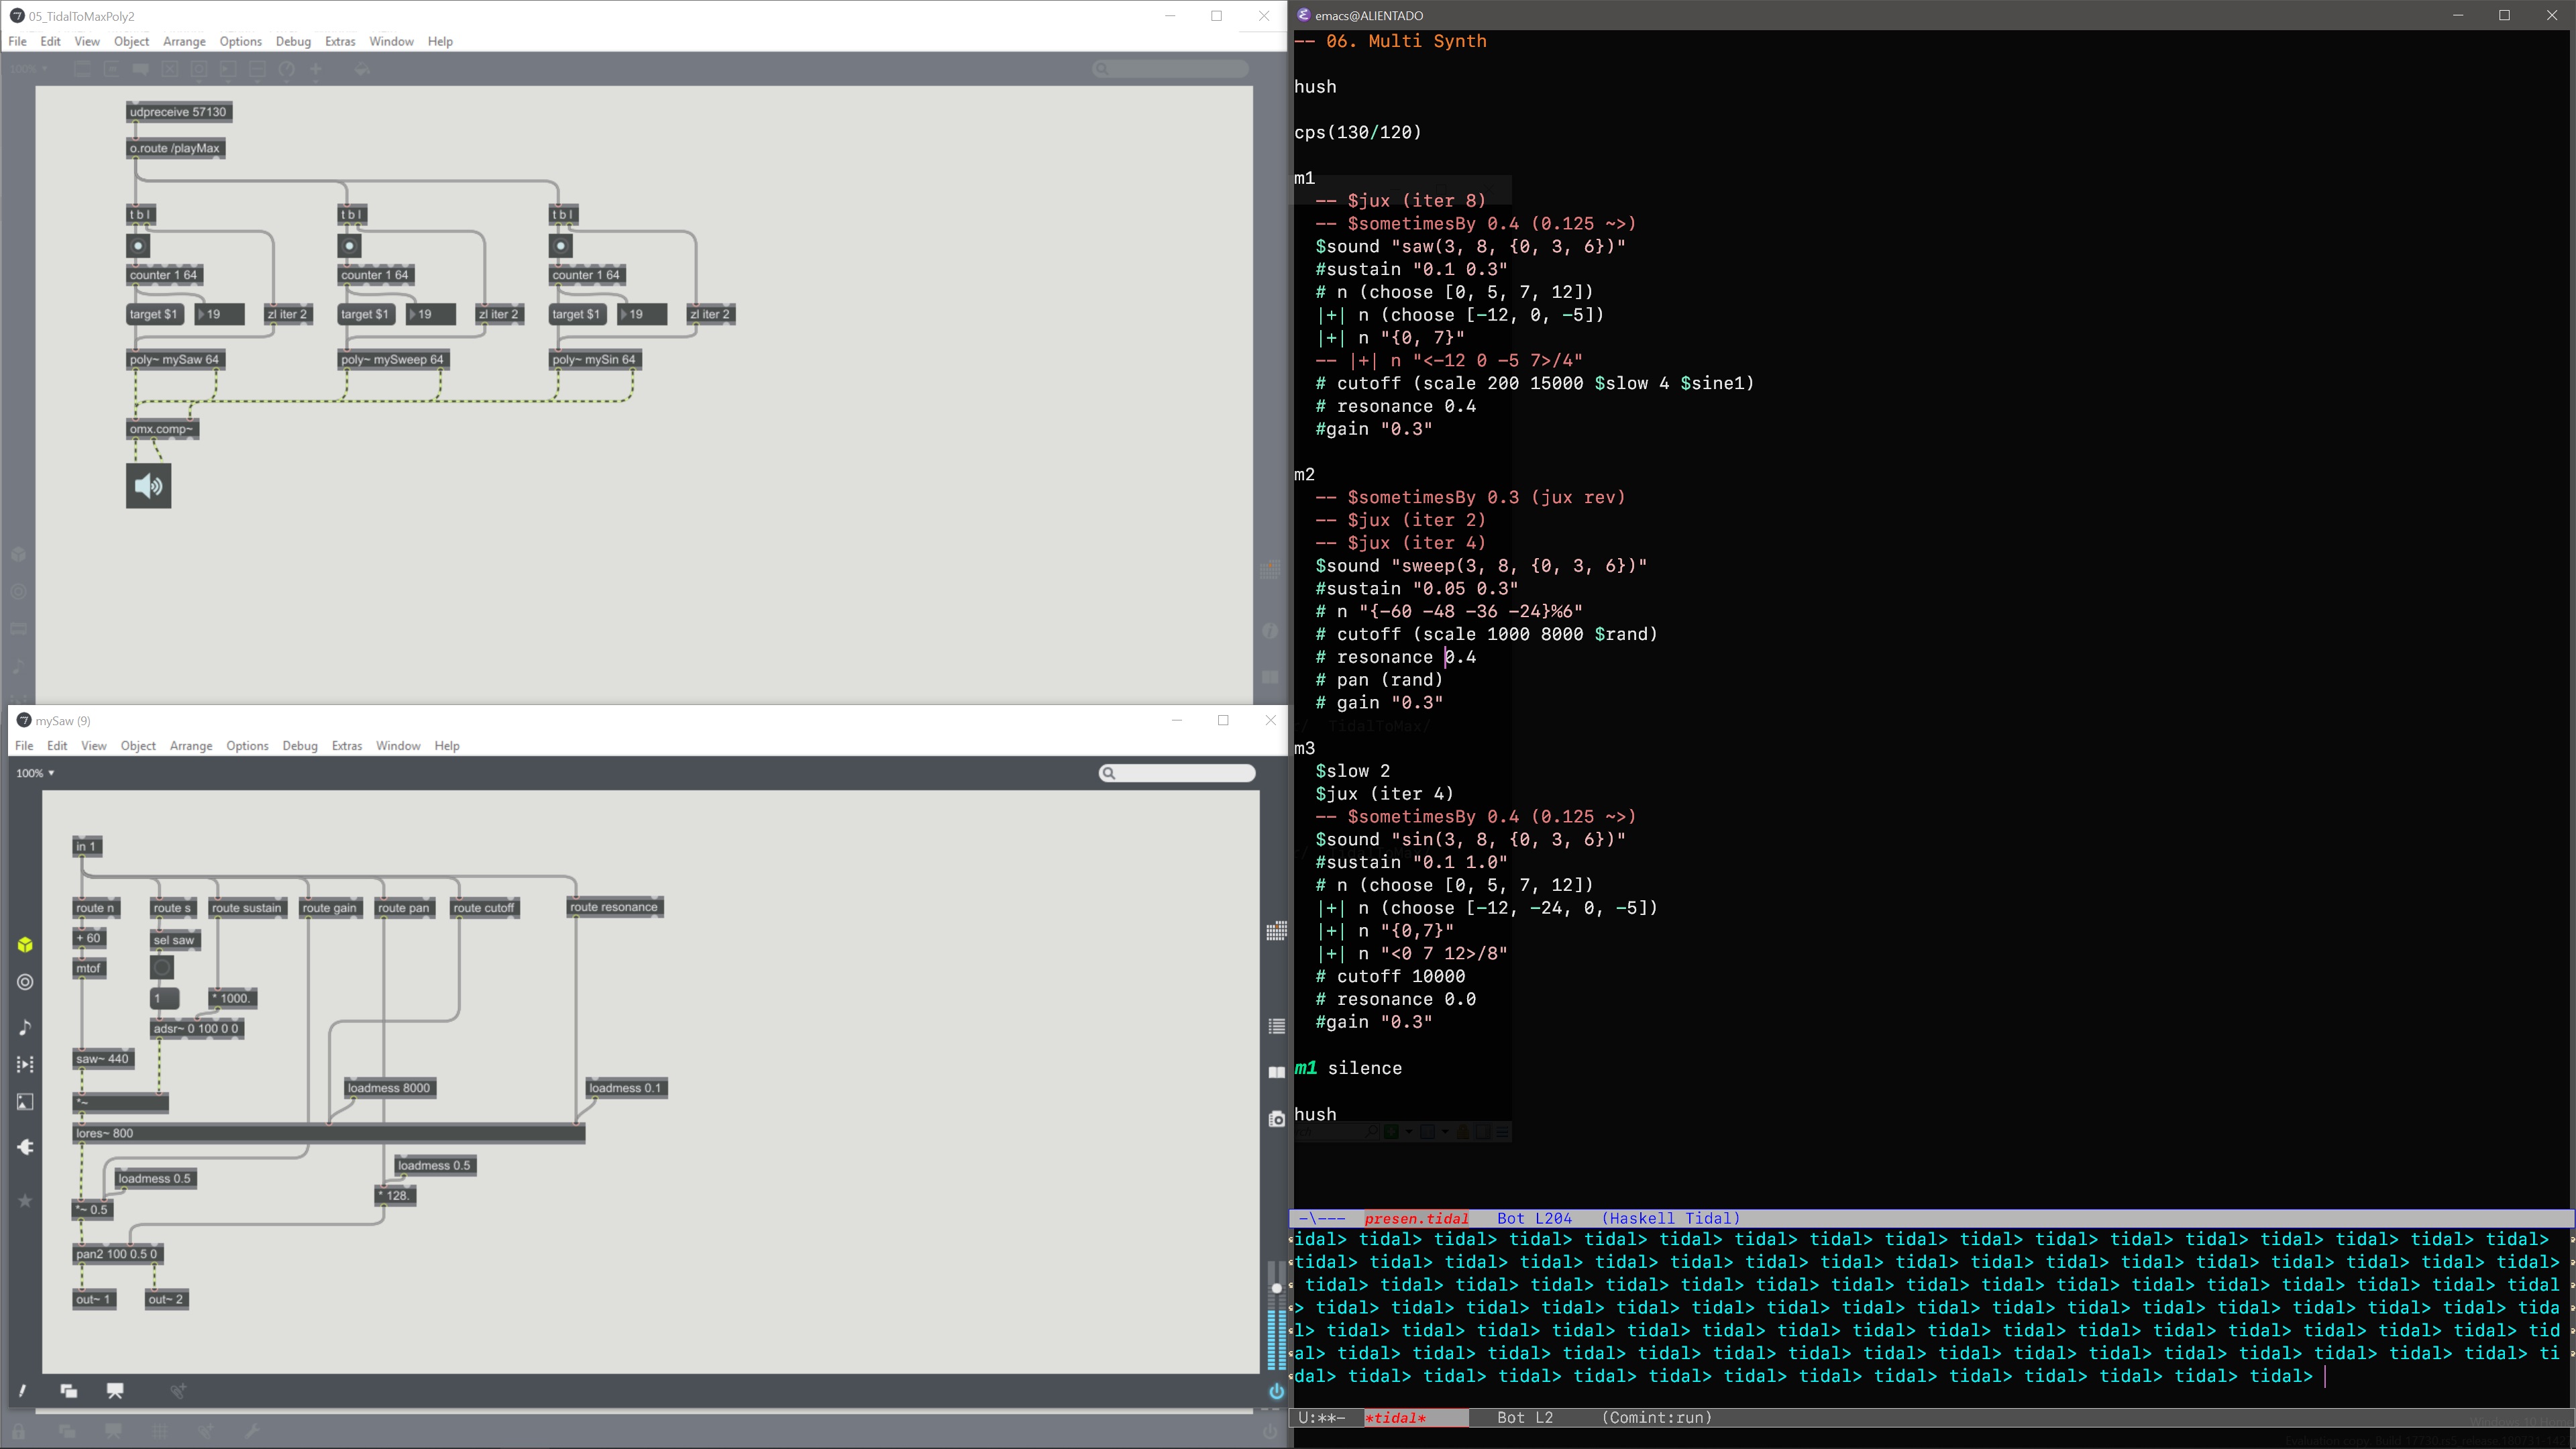2576x1449 pixels.
Task: Open Debug menu in mySaw window
Action: pyautogui.click(x=299, y=746)
